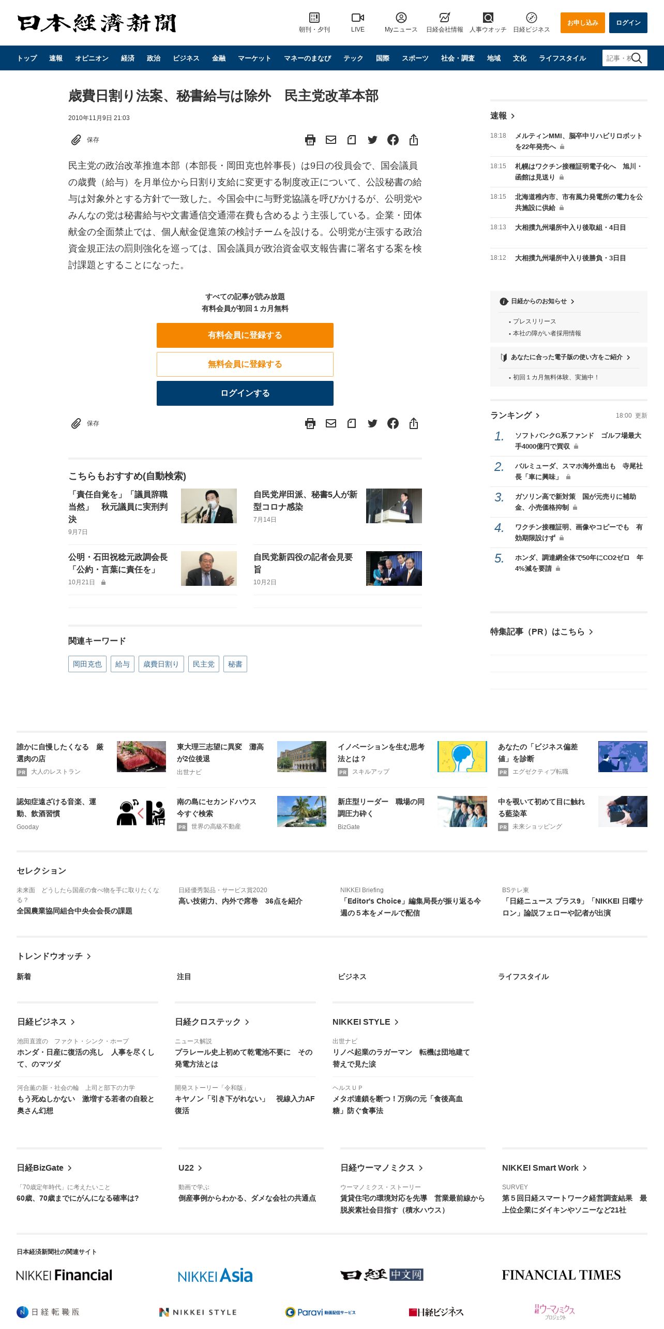Click the top share upload icon
The height and width of the screenshot is (1329, 664).
(414, 140)
